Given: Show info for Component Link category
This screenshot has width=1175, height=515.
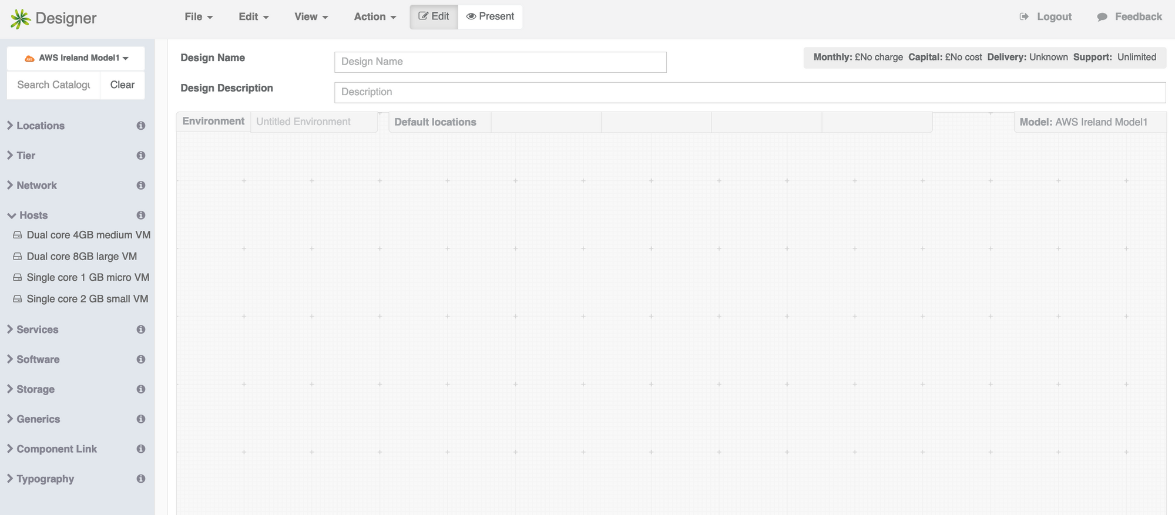Looking at the screenshot, I should click(141, 449).
